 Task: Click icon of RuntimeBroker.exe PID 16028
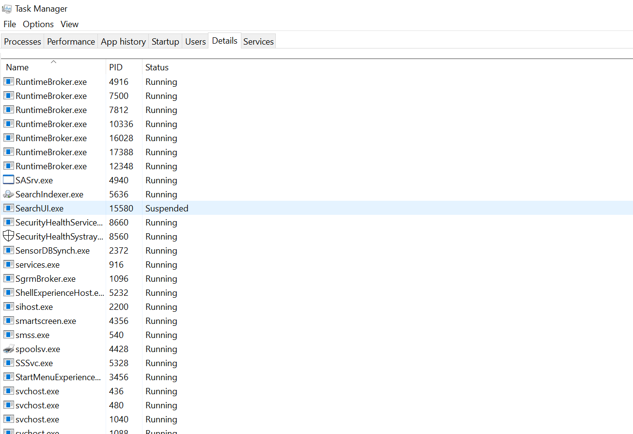pyautogui.click(x=9, y=138)
